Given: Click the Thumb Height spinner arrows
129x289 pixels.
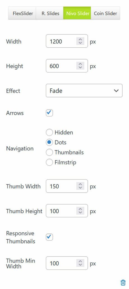Looking at the screenshot, I should tap(80, 211).
